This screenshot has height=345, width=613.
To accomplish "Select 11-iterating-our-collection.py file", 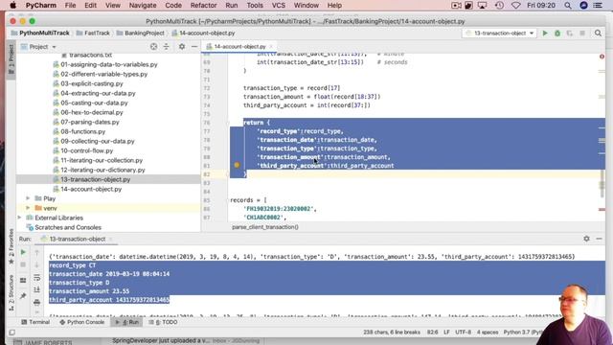I will point(102,160).
